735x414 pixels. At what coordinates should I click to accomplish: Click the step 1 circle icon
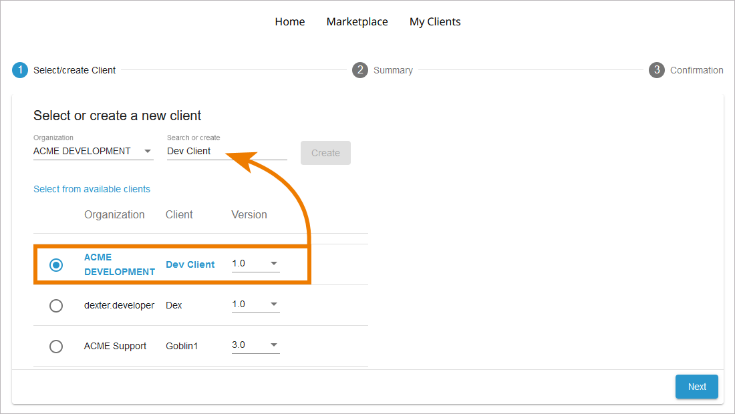click(20, 70)
